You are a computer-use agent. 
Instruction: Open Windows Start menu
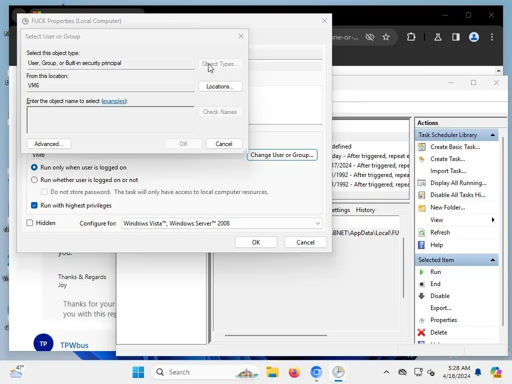(138, 372)
